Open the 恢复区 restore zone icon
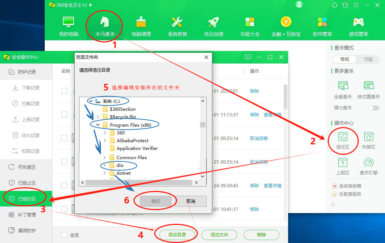Image resolution: width=385 pixels, height=243 pixels. pyautogui.click(x=368, y=137)
